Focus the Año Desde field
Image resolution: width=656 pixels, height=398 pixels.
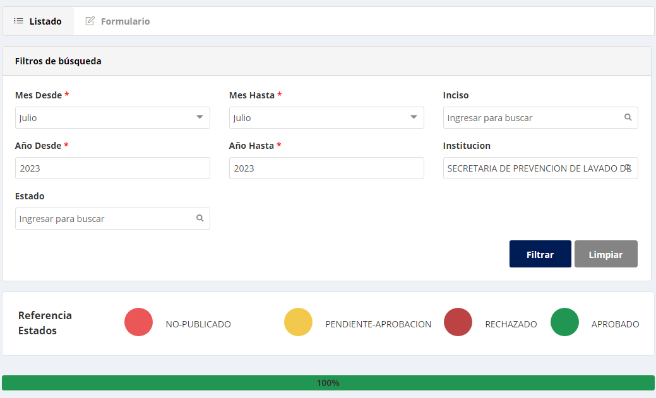point(112,168)
